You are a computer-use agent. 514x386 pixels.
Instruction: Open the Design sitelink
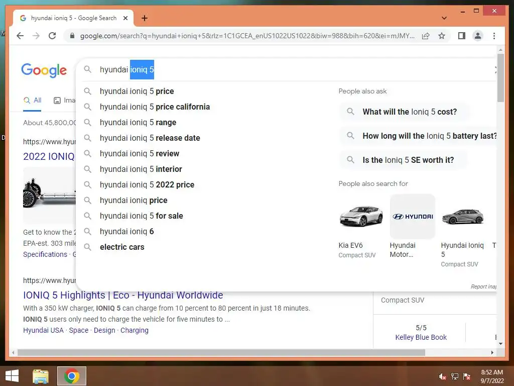point(104,330)
